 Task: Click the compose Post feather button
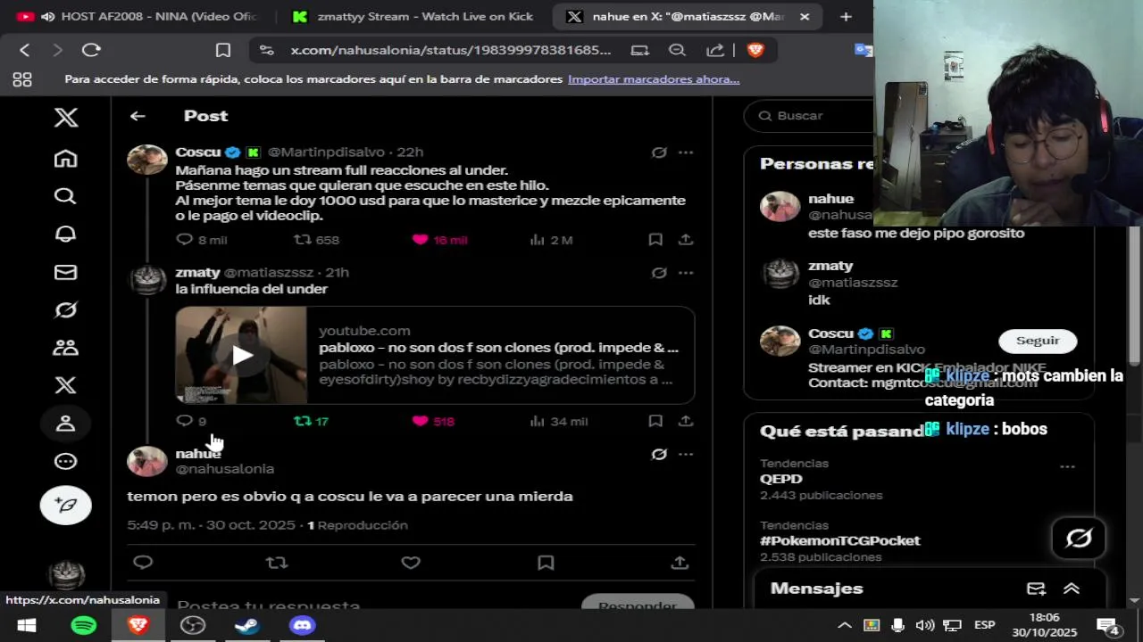[x=65, y=505]
